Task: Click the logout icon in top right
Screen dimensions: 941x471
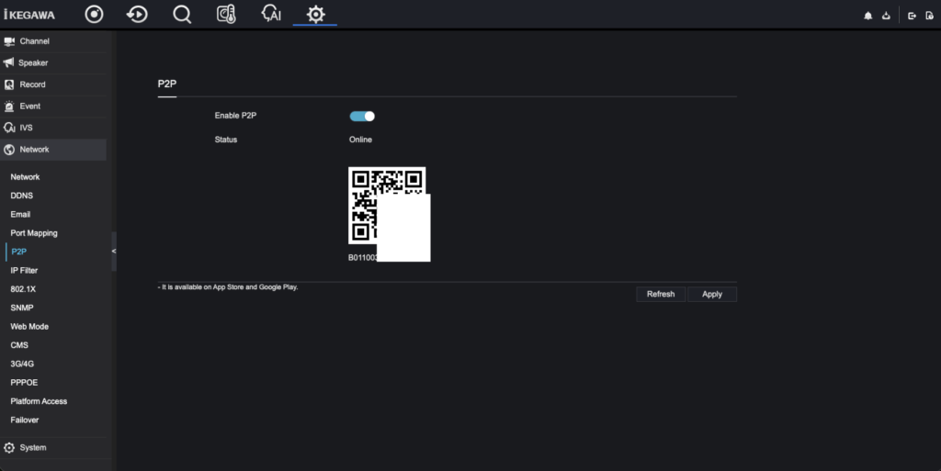Action: [913, 16]
